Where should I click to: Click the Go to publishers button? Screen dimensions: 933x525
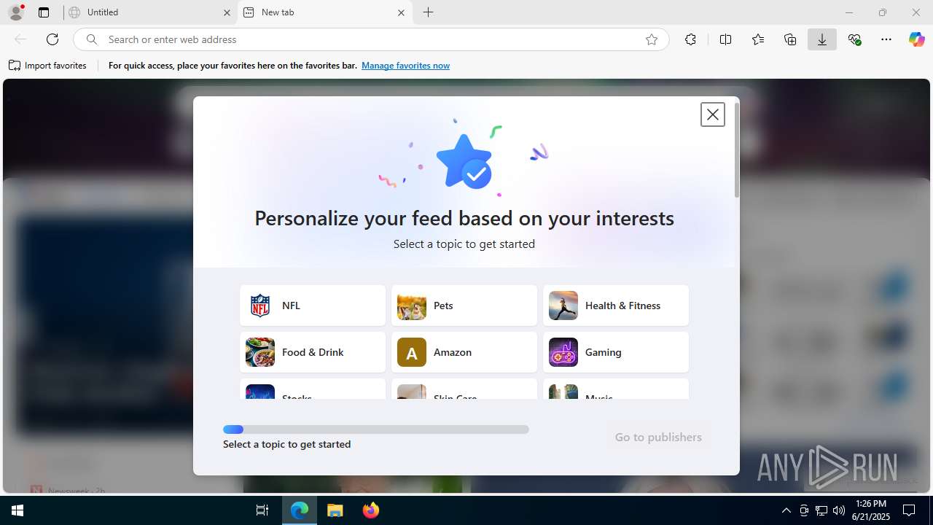pos(658,437)
